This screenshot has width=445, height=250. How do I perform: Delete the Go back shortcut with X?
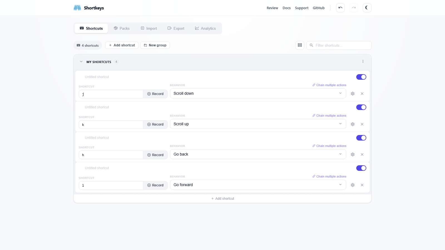[362, 154]
